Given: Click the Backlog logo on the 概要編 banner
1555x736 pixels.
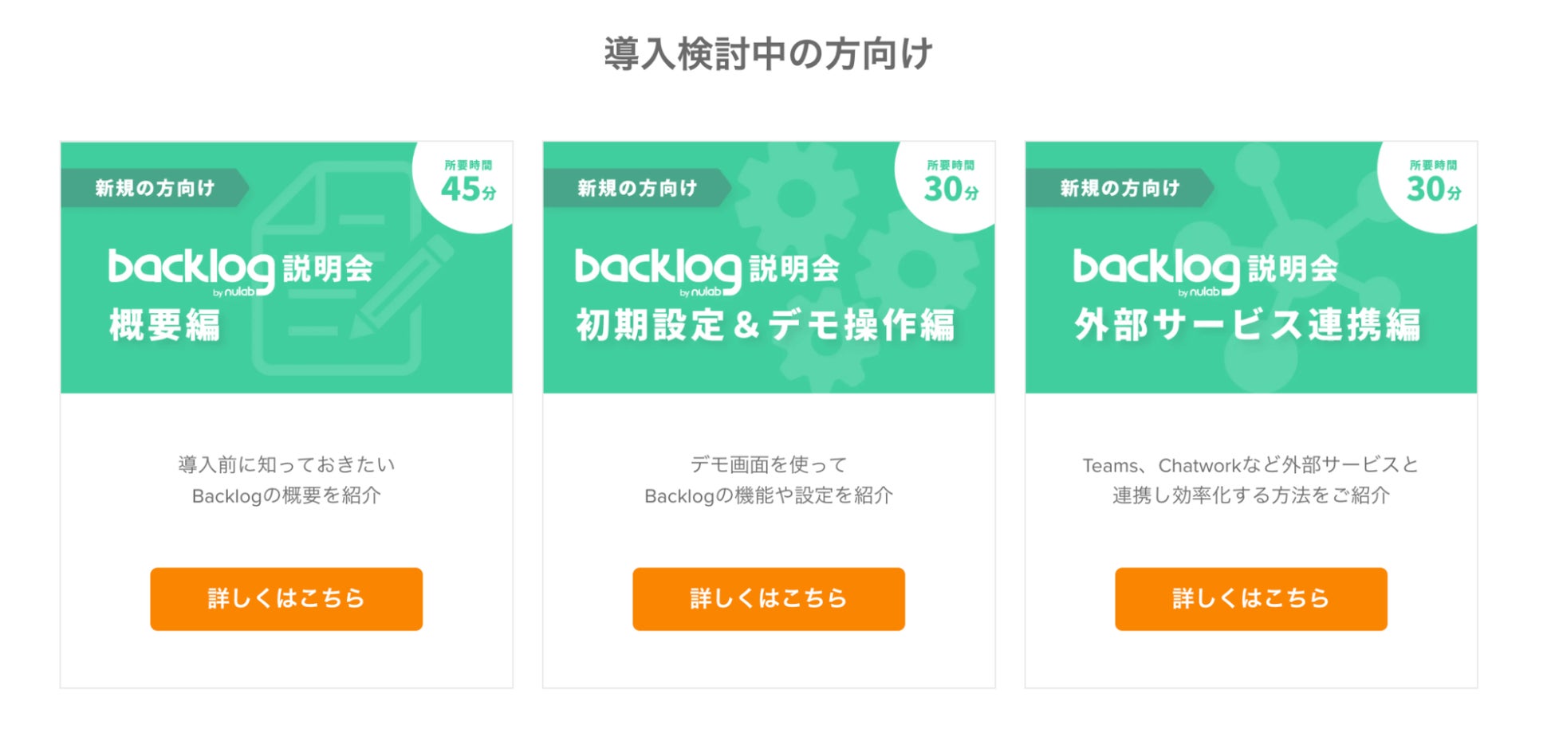Looking at the screenshot, I should pyautogui.click(x=191, y=269).
